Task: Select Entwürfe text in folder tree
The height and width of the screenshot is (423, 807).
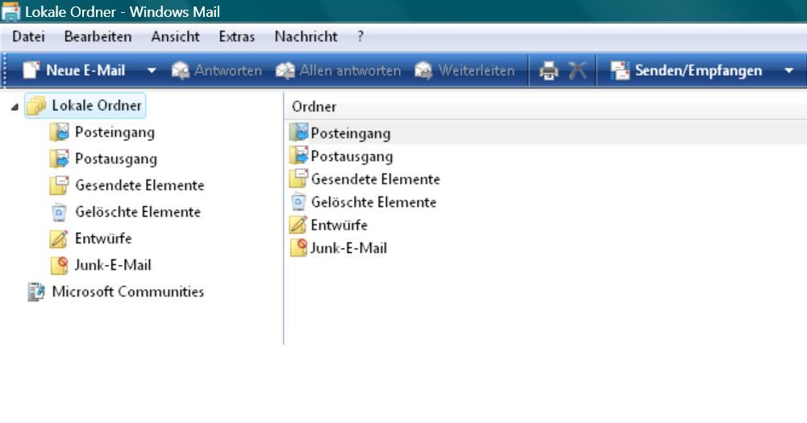Action: (x=103, y=238)
